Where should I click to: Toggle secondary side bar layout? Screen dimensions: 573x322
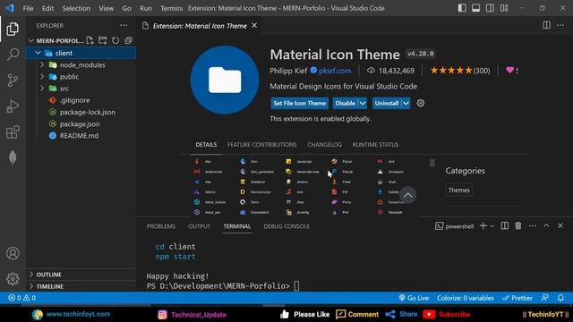pyautogui.click(x=490, y=8)
